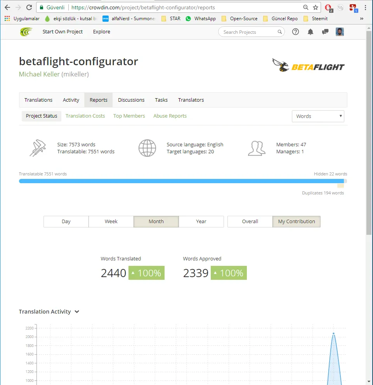Image resolution: width=373 pixels, height=385 pixels.
Task: Open Translation Costs report
Action: click(85, 116)
